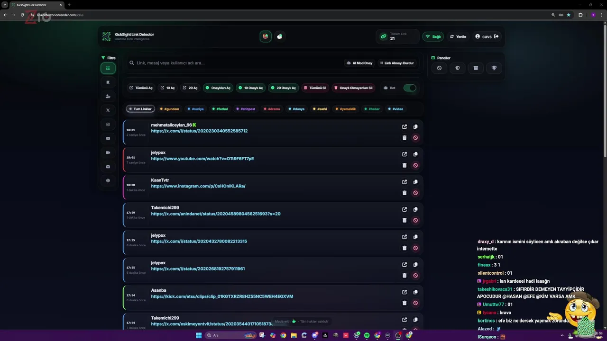Select the list view filter icon
This screenshot has height=341, width=607.
coord(108,68)
